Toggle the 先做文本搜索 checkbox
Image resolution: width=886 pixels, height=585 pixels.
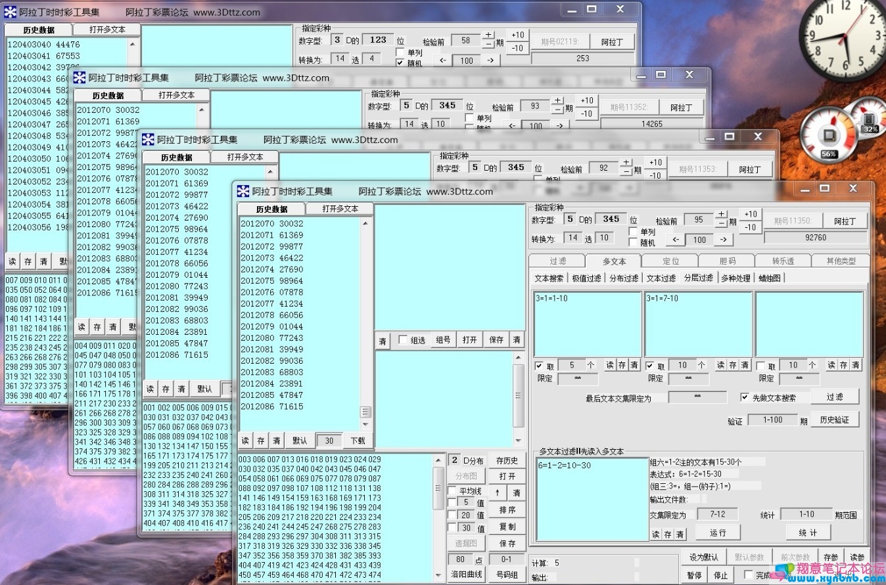pos(745,397)
